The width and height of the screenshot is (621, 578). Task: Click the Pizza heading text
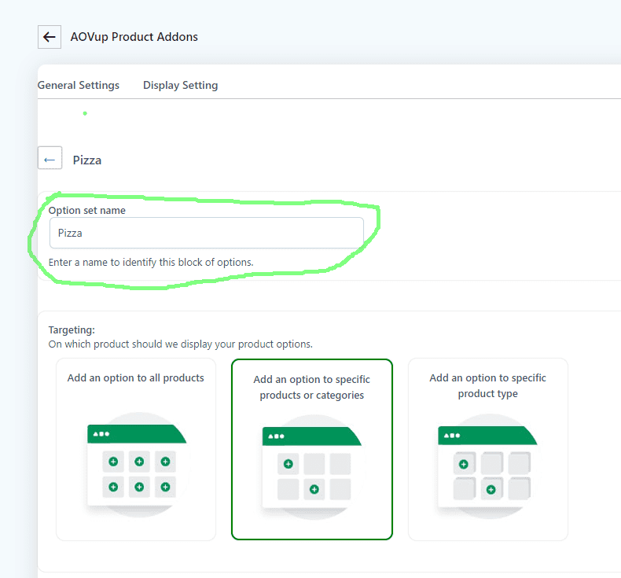87,160
